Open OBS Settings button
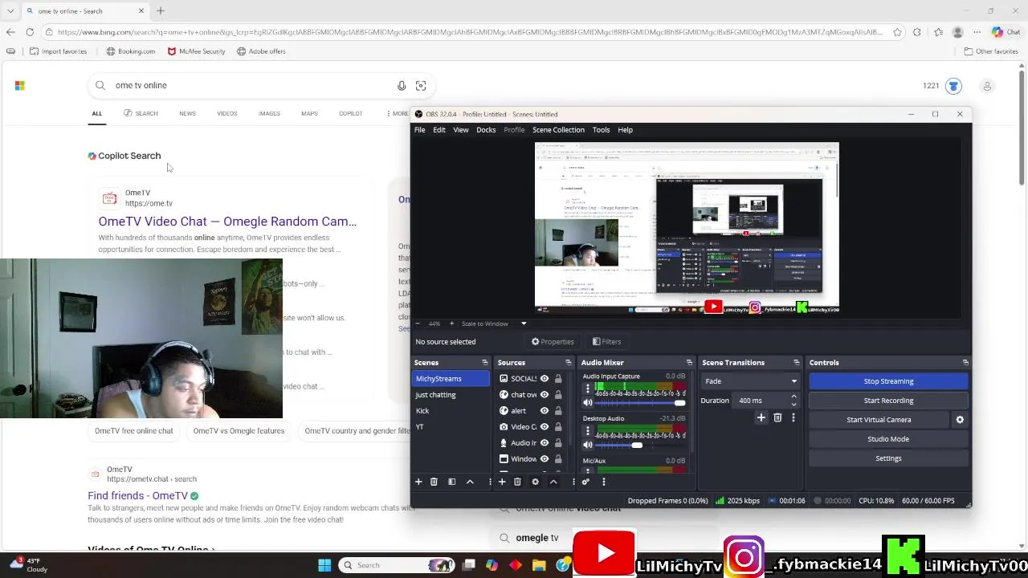Screen dimensions: 1028x578 point(888,458)
